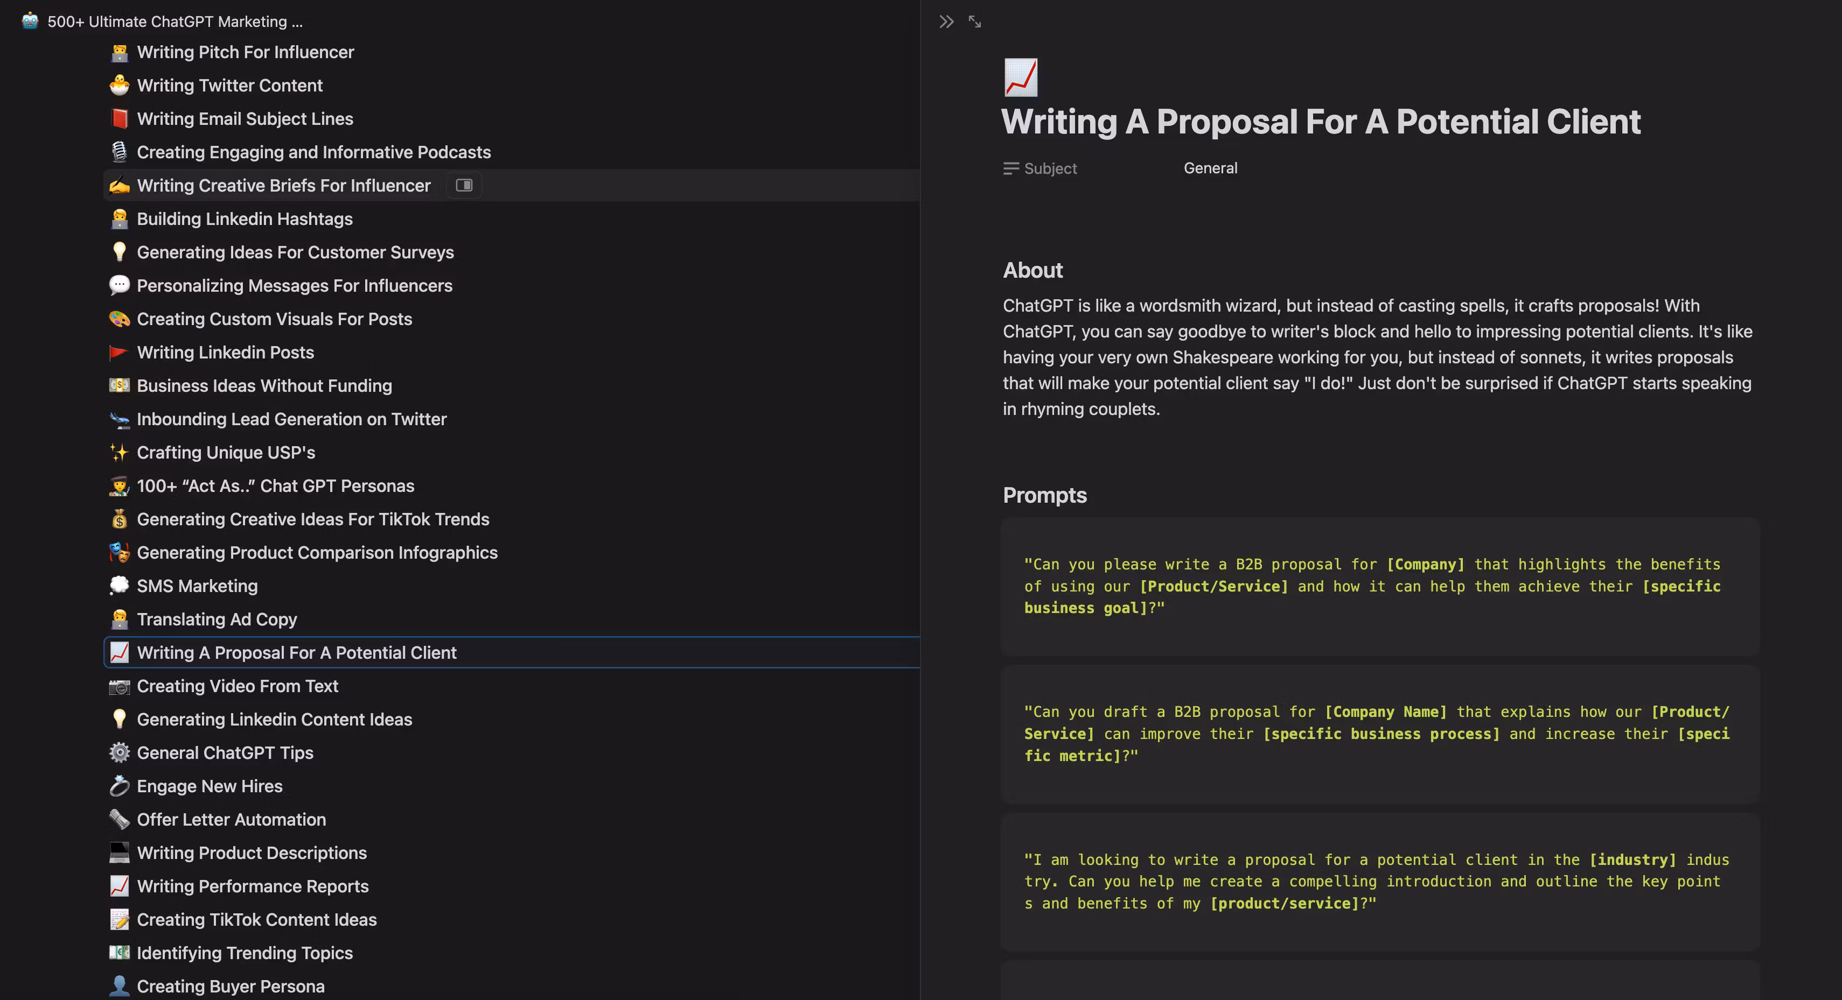Screen dimensions: 1842x1000
Task: Open Personalizing Messages For Influencers
Action: click(x=295, y=285)
